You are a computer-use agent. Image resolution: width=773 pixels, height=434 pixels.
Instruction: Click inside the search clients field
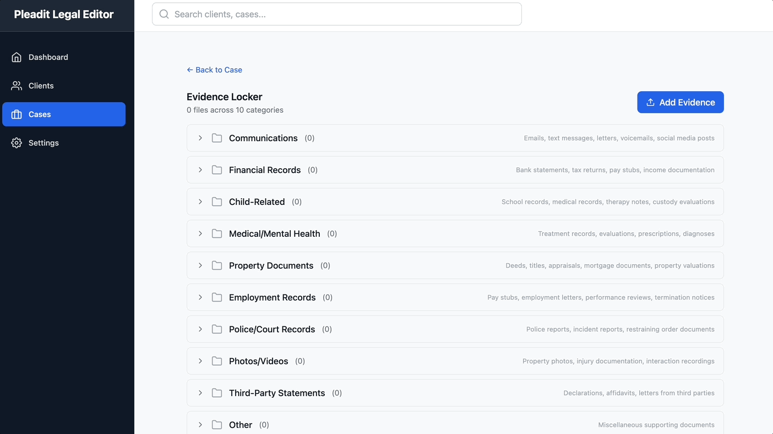pyautogui.click(x=337, y=14)
